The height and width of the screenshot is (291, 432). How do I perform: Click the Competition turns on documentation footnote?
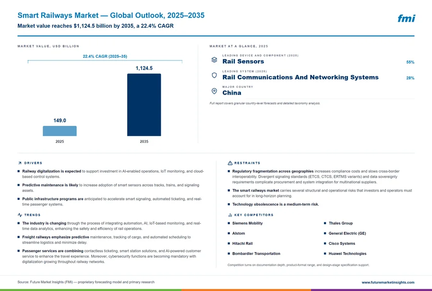pyautogui.click(x=298, y=265)
